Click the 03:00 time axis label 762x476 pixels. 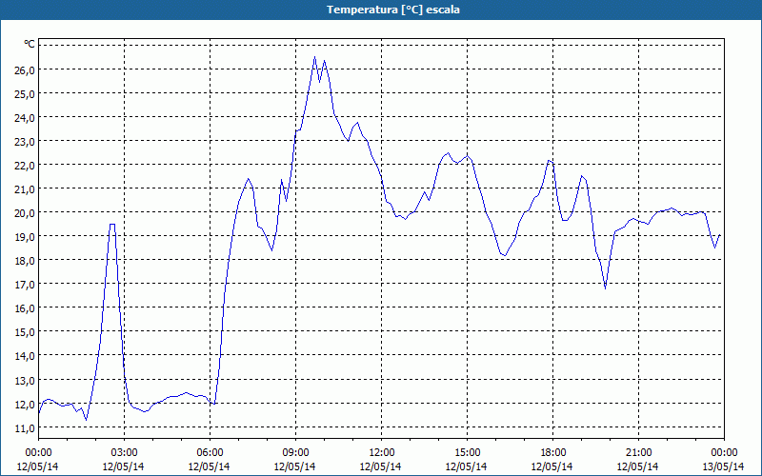click(124, 453)
